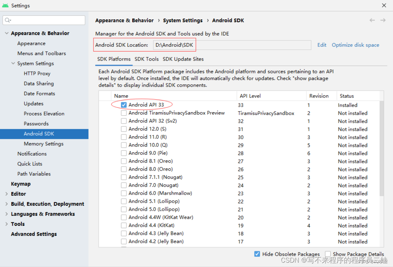Click the 'Android 5.1 (Lollipop)' row text
393x267 pixels.
154,201
